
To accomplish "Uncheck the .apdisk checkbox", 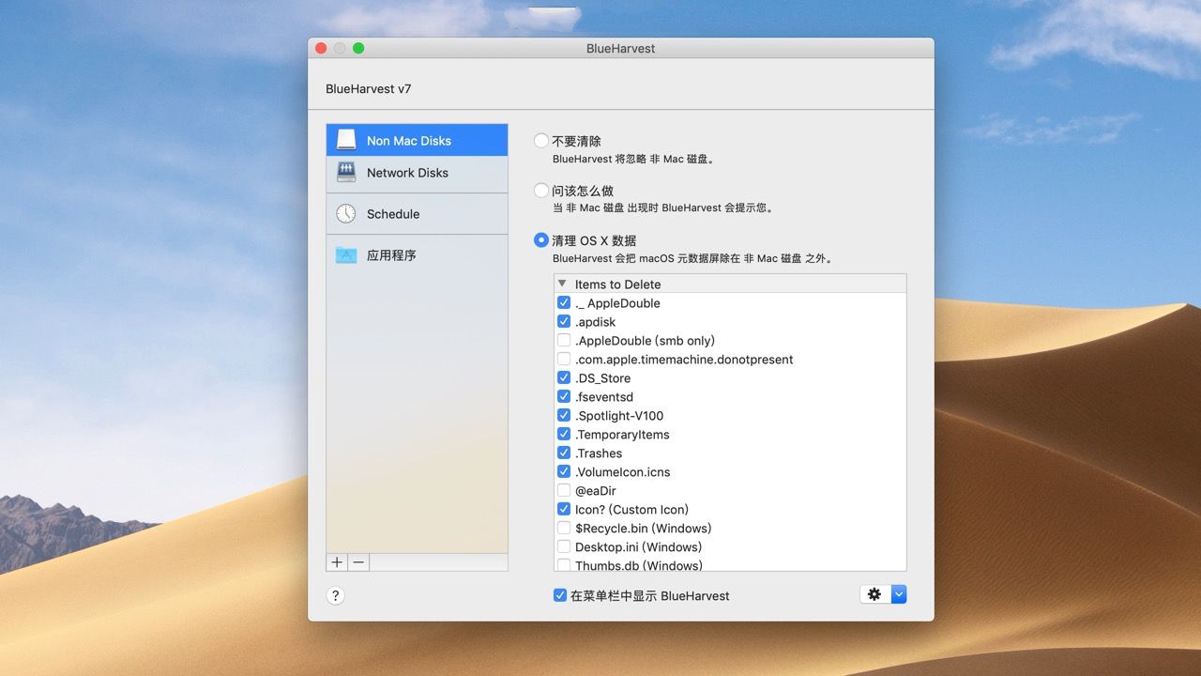I will 564,322.
